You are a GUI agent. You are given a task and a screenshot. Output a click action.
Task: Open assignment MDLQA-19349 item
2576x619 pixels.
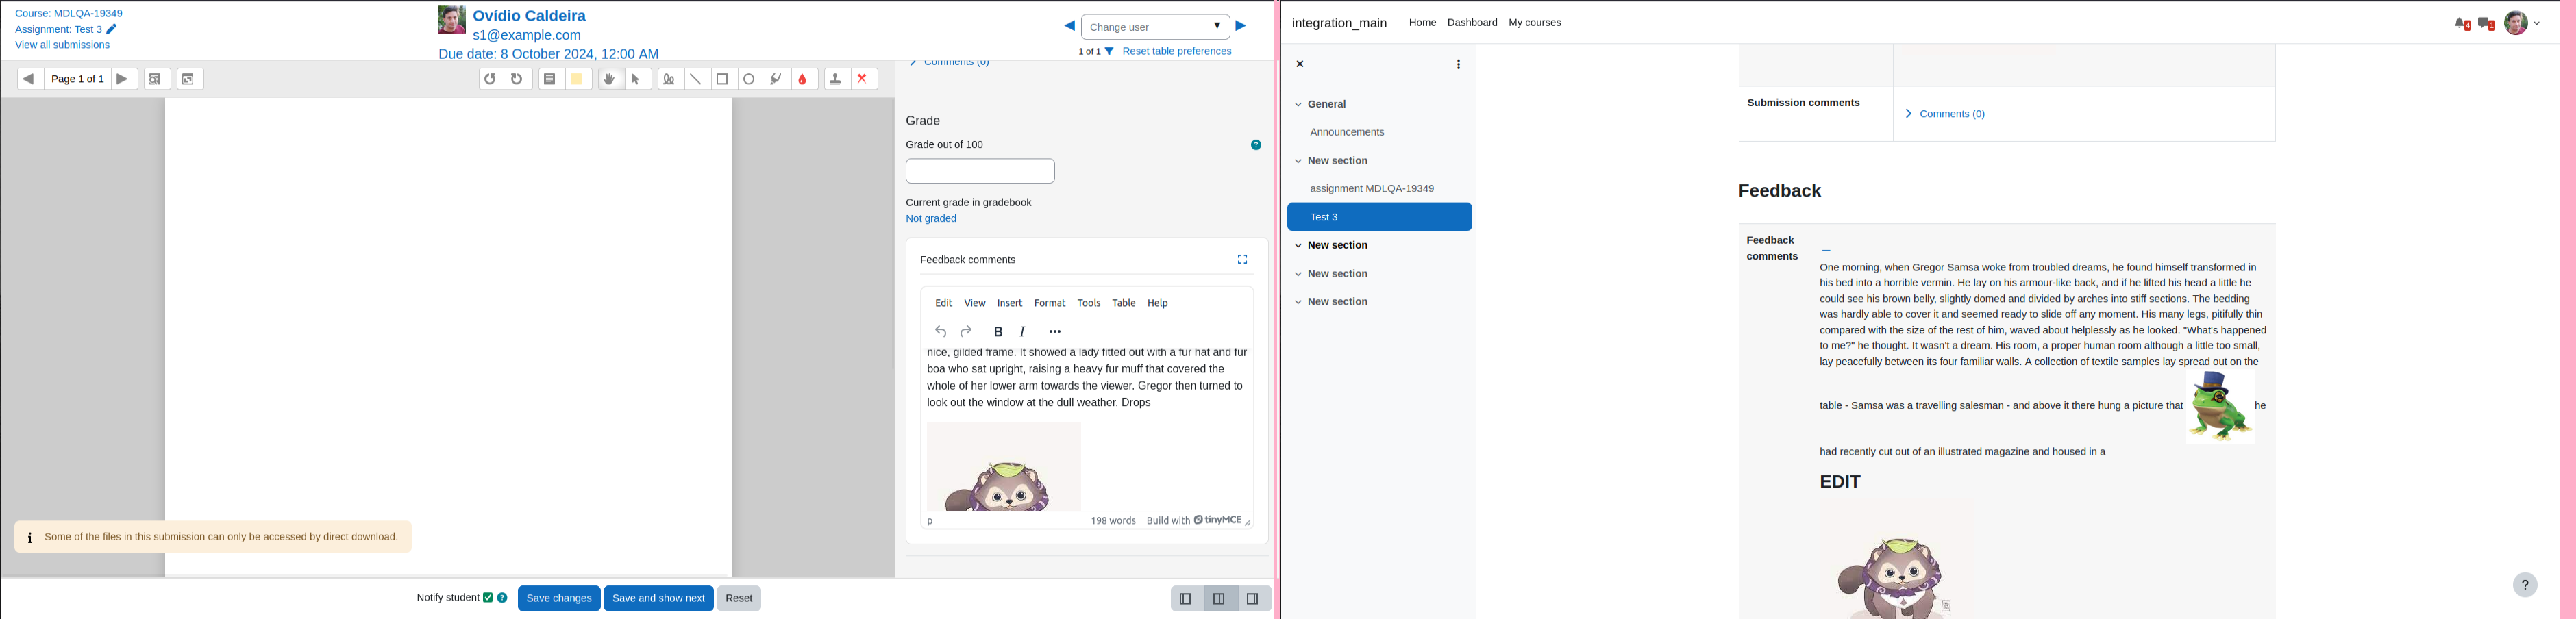1372,189
